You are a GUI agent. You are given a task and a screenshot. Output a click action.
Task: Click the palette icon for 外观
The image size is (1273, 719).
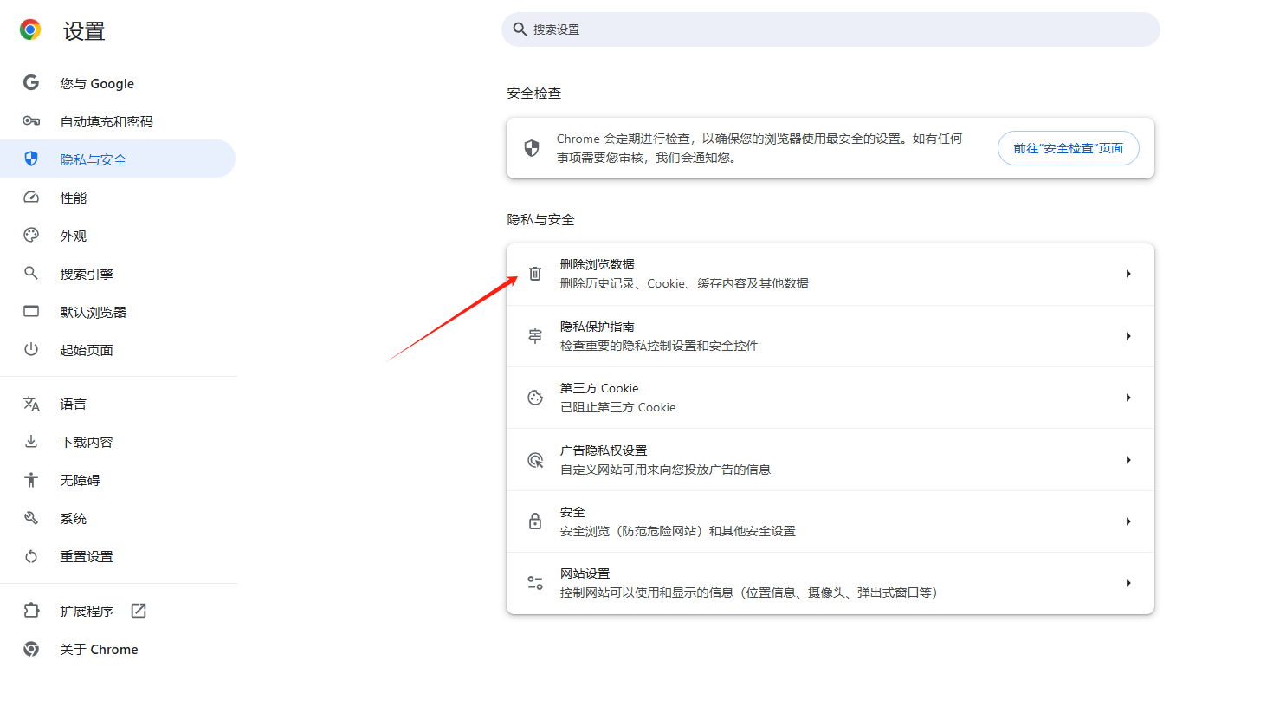(31, 235)
